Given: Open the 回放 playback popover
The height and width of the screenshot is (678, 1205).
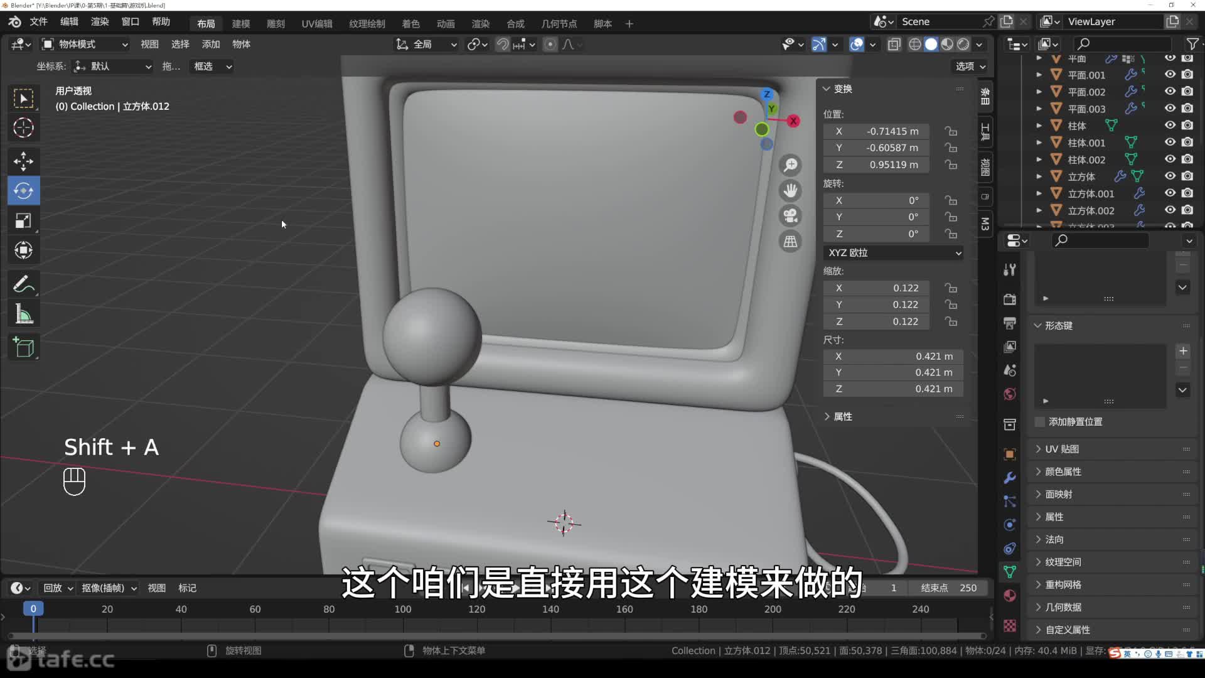Looking at the screenshot, I should point(58,588).
